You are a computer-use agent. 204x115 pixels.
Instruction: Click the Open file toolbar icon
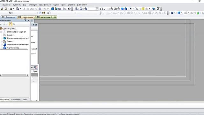[2, 9]
